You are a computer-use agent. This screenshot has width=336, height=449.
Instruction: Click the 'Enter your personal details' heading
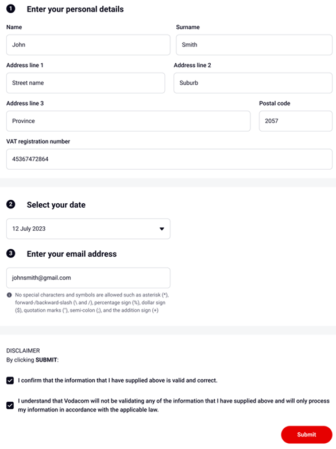point(75,9)
